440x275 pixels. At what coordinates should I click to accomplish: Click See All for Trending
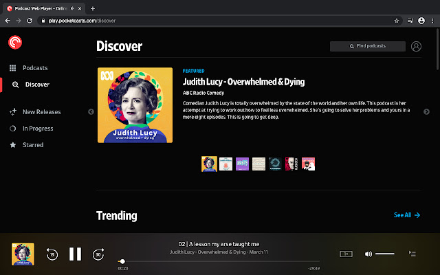pyautogui.click(x=407, y=215)
